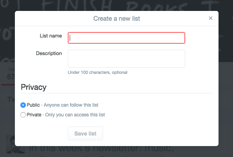
Task: Click the 'List name' label
Action: pyautogui.click(x=51, y=36)
